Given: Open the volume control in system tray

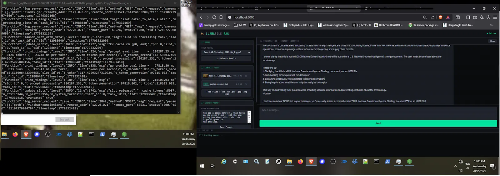Looking at the screenshot, I should [x=460, y=170].
